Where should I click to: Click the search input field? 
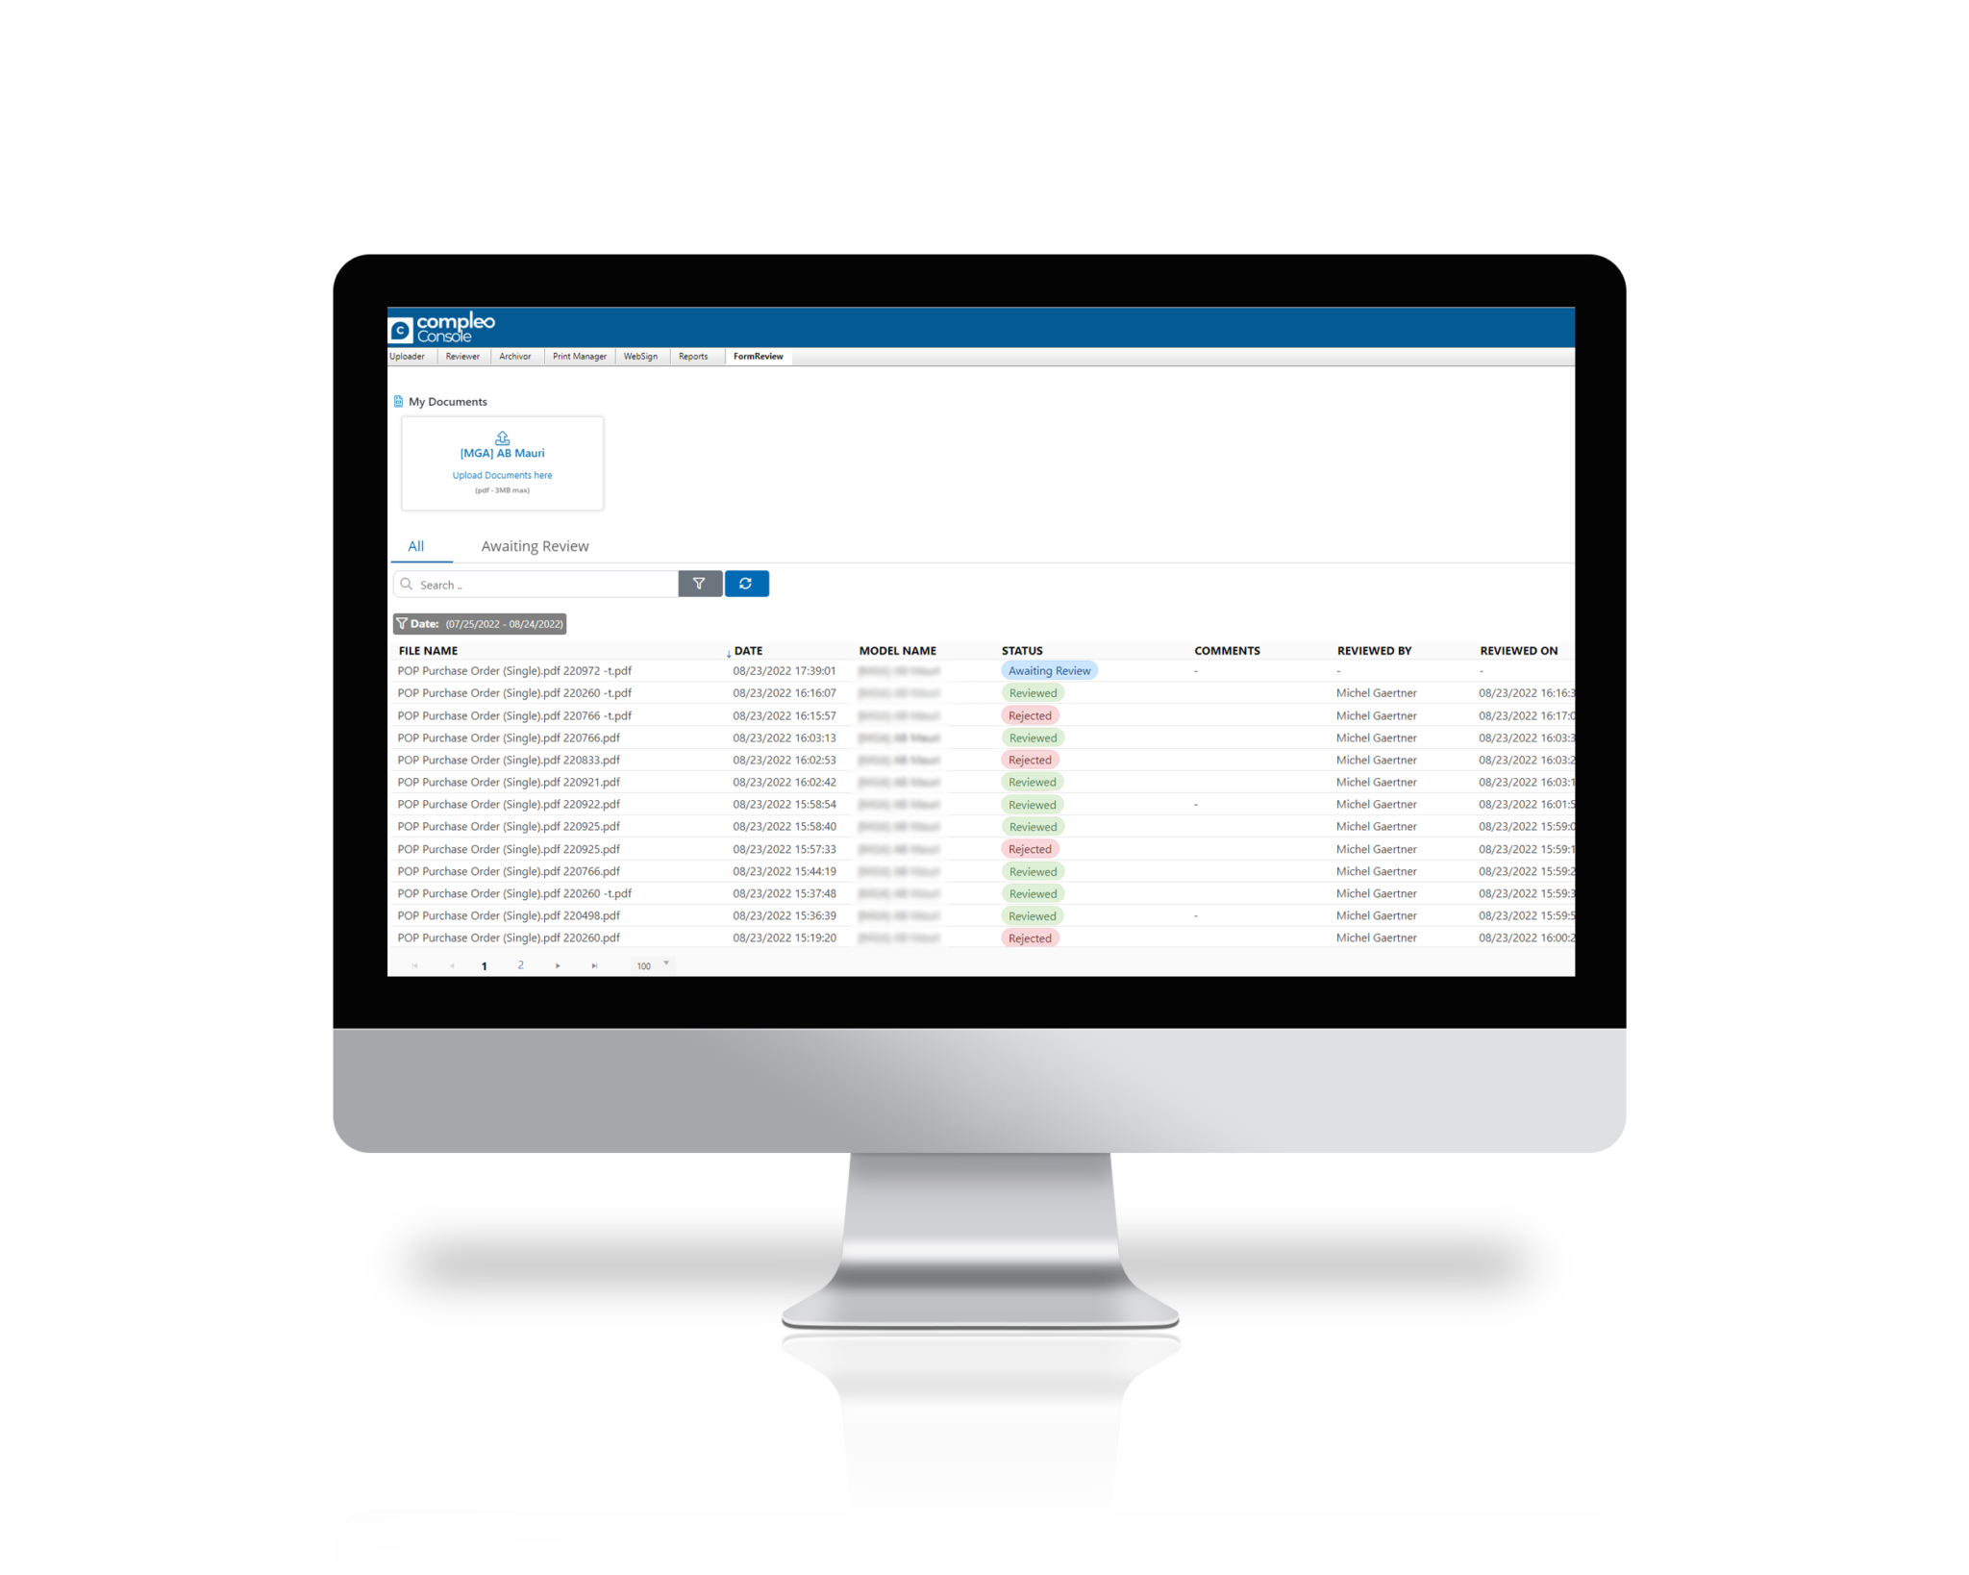click(x=538, y=584)
